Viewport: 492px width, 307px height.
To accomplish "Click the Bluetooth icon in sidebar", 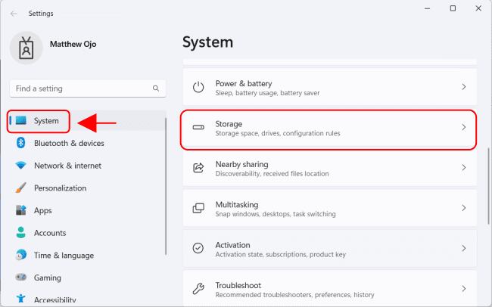I will click(x=21, y=143).
